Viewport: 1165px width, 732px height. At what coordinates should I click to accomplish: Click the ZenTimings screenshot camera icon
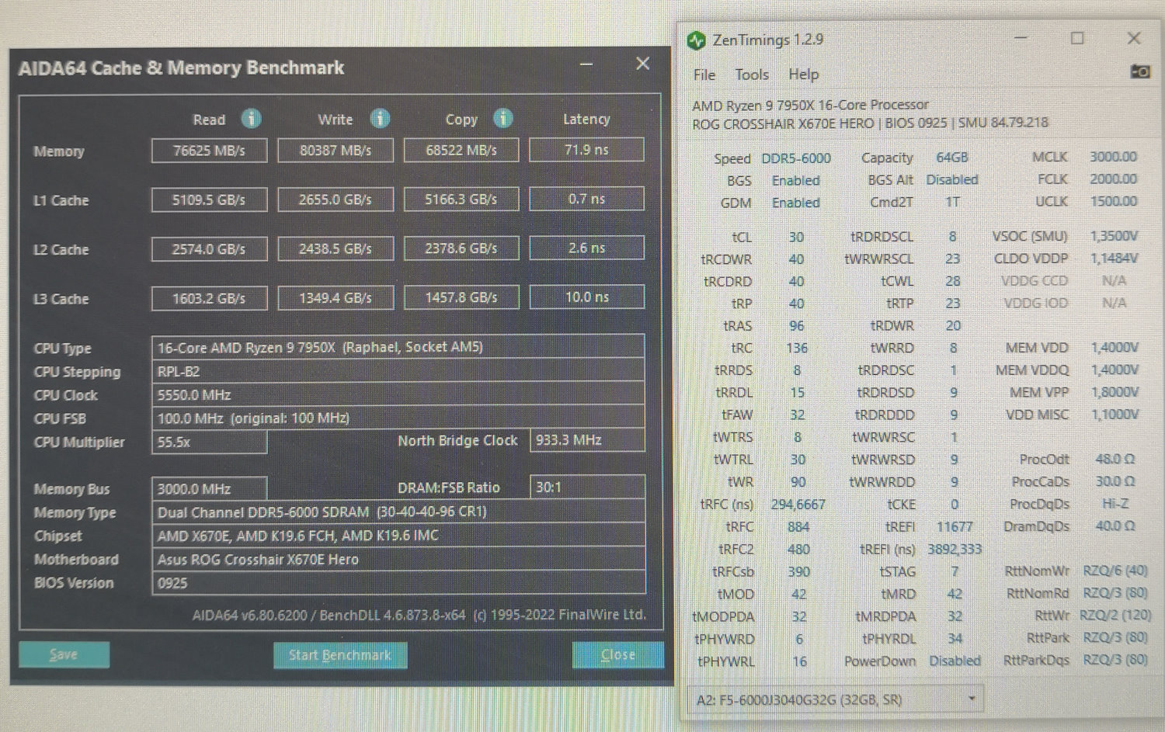coord(1139,72)
